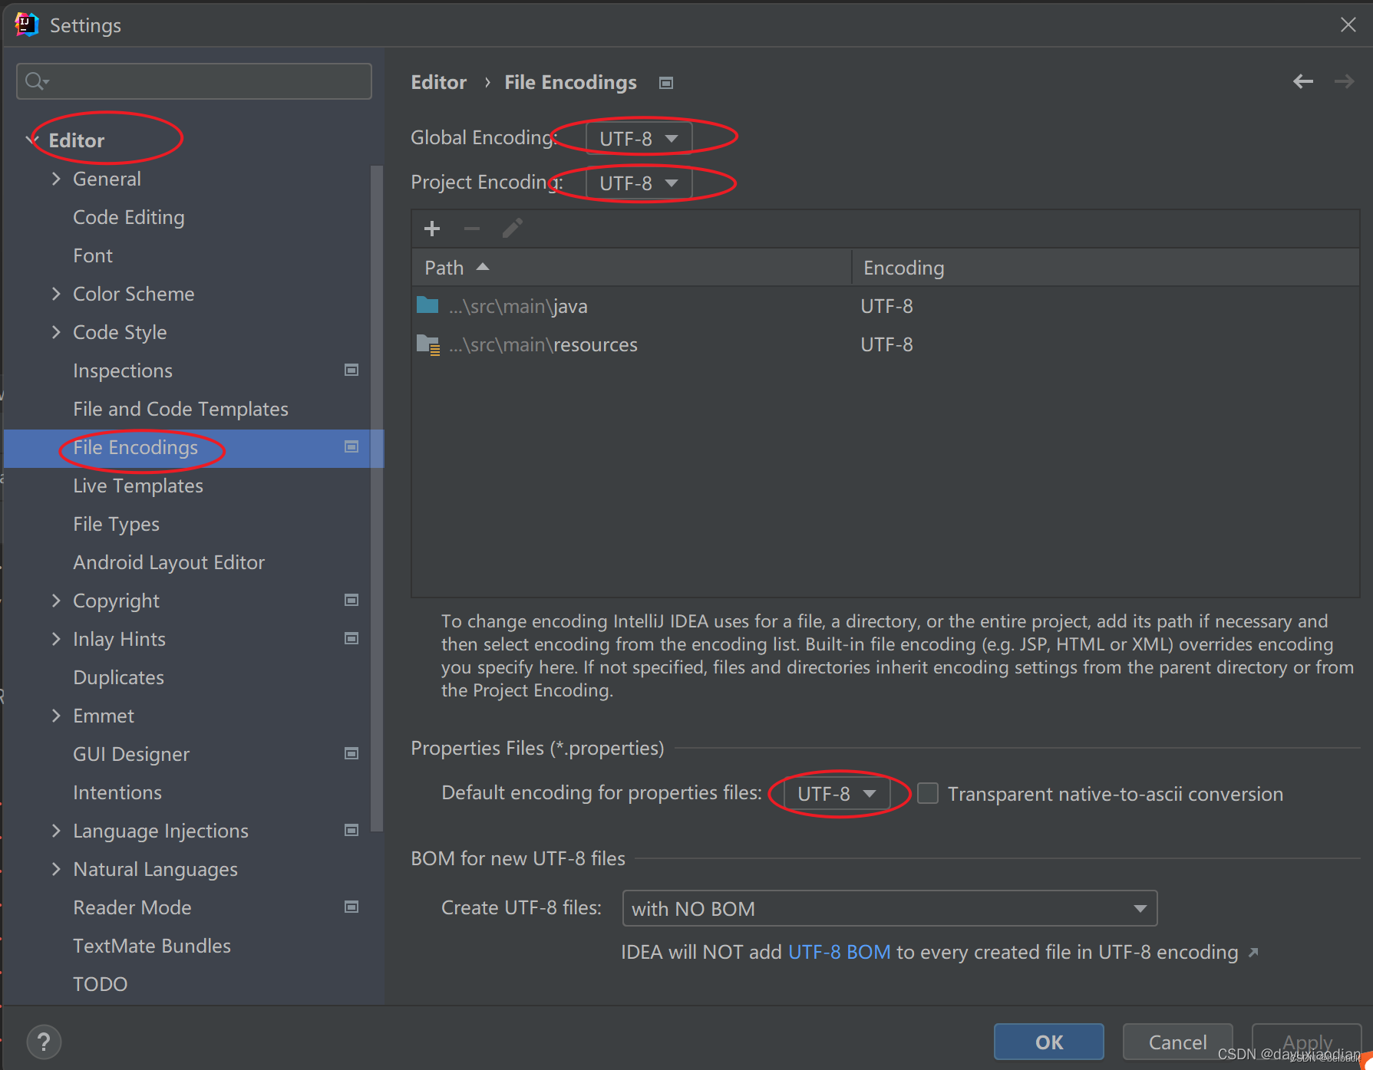Click the OK button
1373x1070 pixels.
click(x=1049, y=1042)
